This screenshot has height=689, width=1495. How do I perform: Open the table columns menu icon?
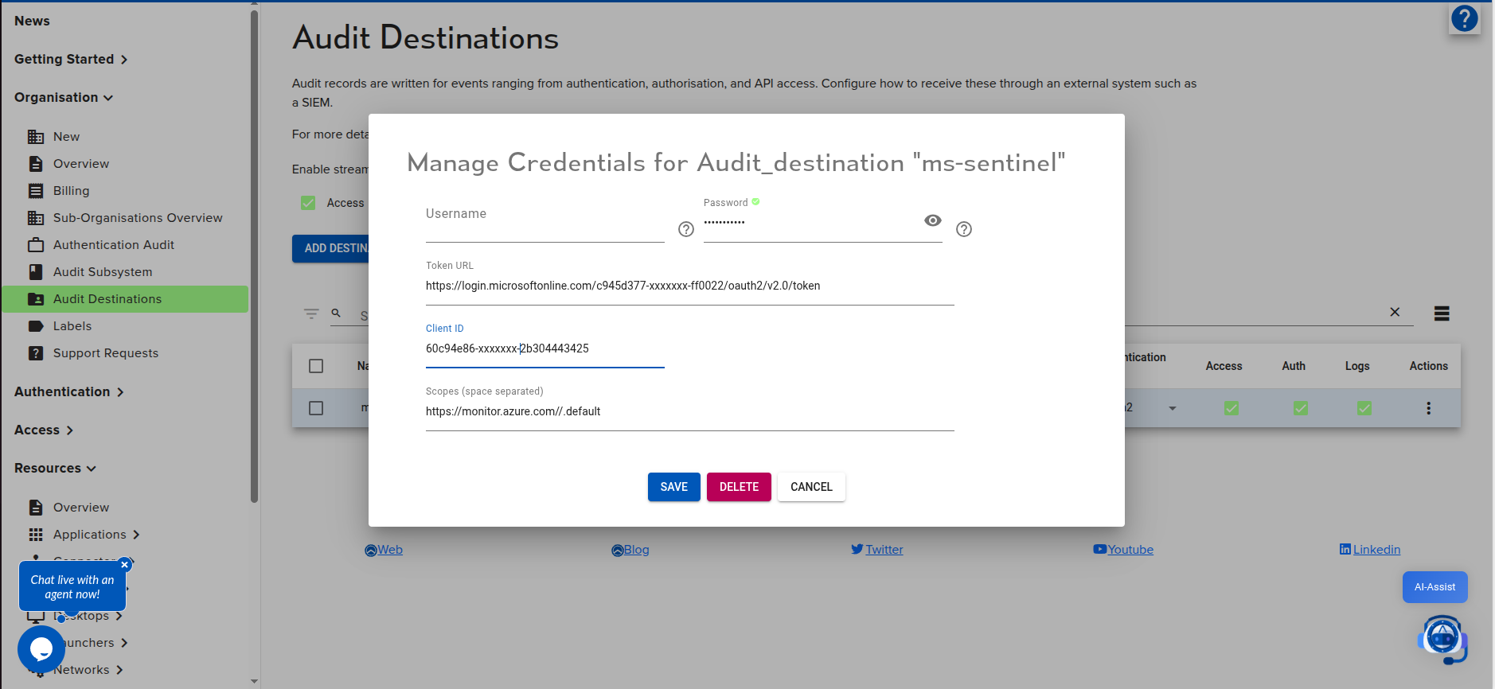[x=1442, y=313]
